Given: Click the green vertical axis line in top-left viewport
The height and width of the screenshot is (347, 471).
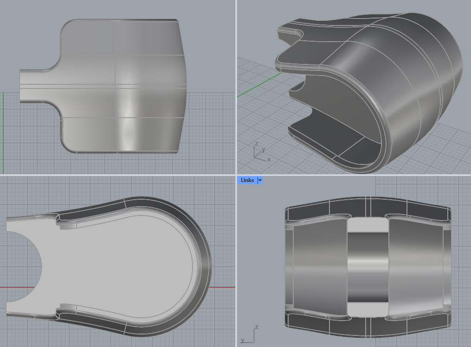Looking at the screenshot, I should (x=3, y=134).
